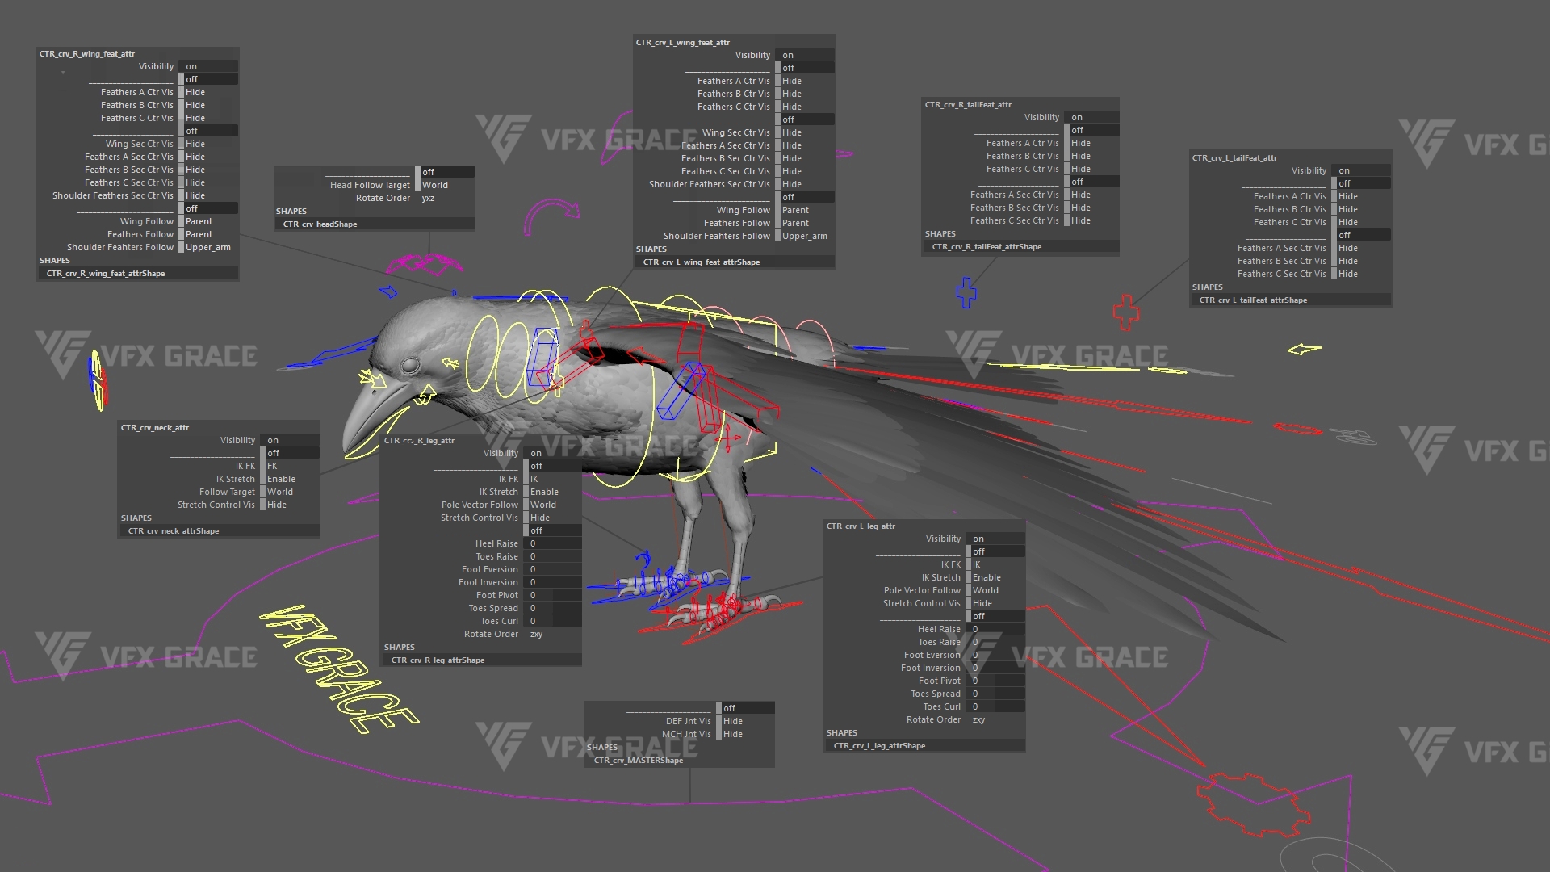Toggle Visibility on in R_wing_feat_attr panel

(x=210, y=66)
